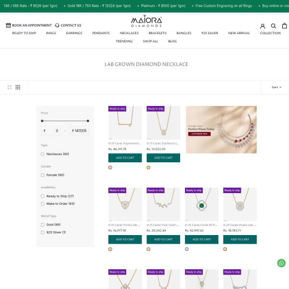Screen dimensions: 289x289
Task: Open the 0.15 Carat Vine Yard necklace thumbnail
Action: click(163, 204)
